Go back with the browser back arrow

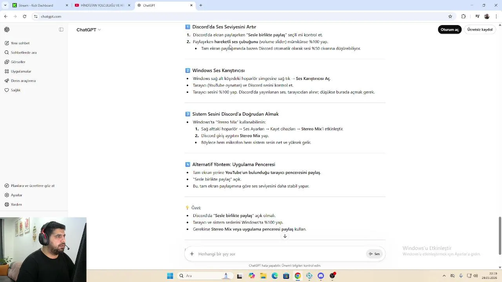pos(5,16)
